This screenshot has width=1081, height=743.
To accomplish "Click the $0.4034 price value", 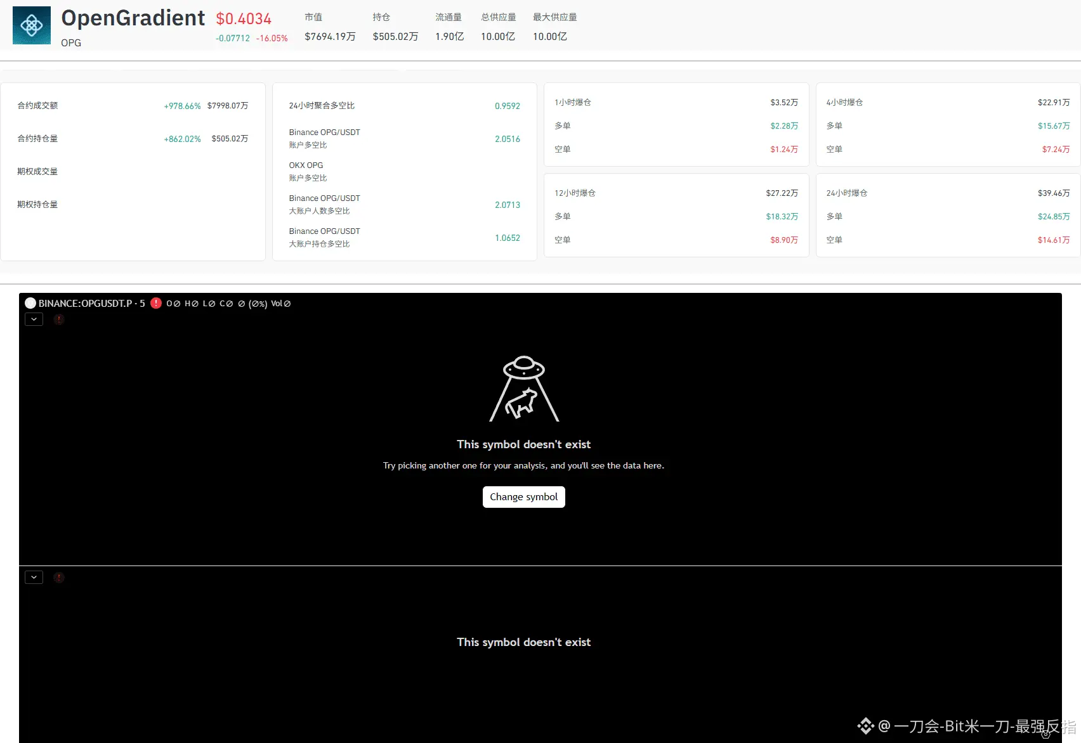I will click(244, 19).
